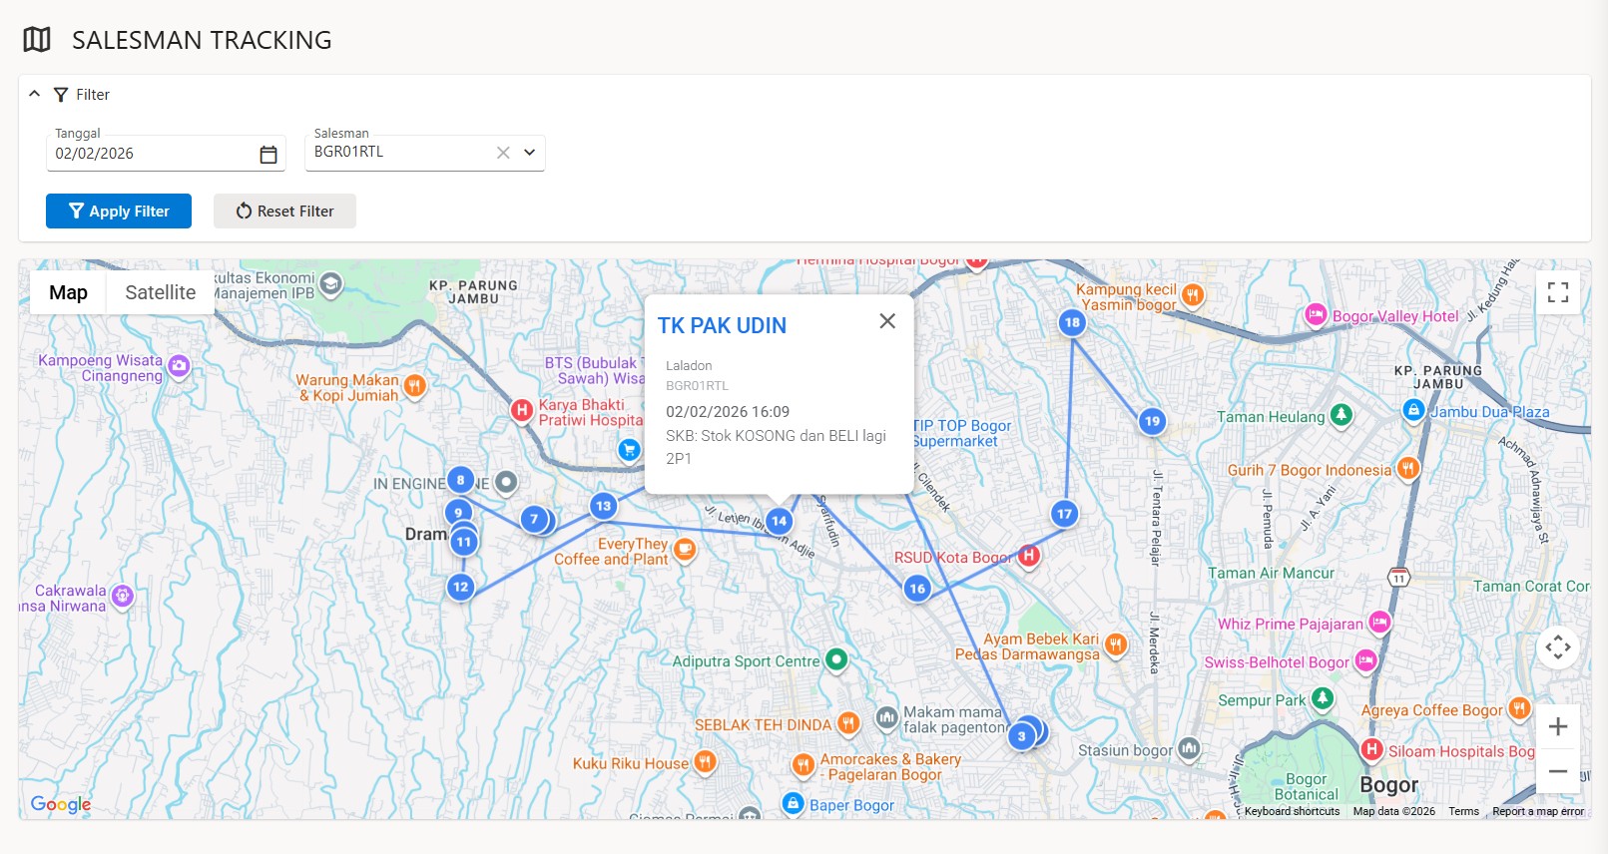
Task: Click Jambu Dua Plaza shopping icon
Action: tap(1413, 410)
